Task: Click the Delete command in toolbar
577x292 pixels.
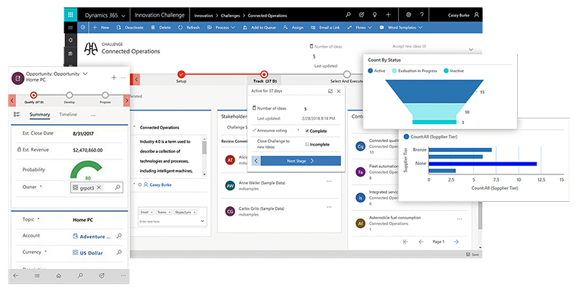Action: click(162, 27)
